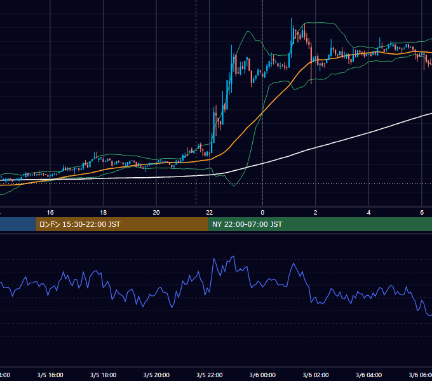This screenshot has height=381, width=432.
Task: Click the hour label 16 on upper chart axis
Action: click(50, 213)
